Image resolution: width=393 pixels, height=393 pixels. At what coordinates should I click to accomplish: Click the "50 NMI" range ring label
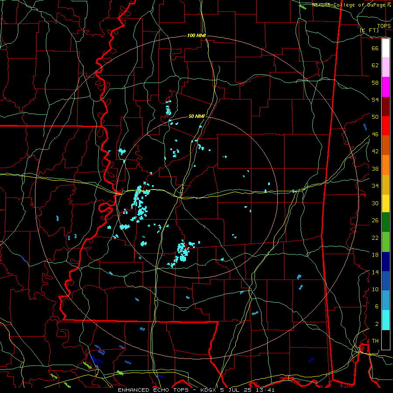point(197,116)
